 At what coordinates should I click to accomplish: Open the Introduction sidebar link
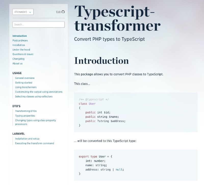tap(20, 36)
